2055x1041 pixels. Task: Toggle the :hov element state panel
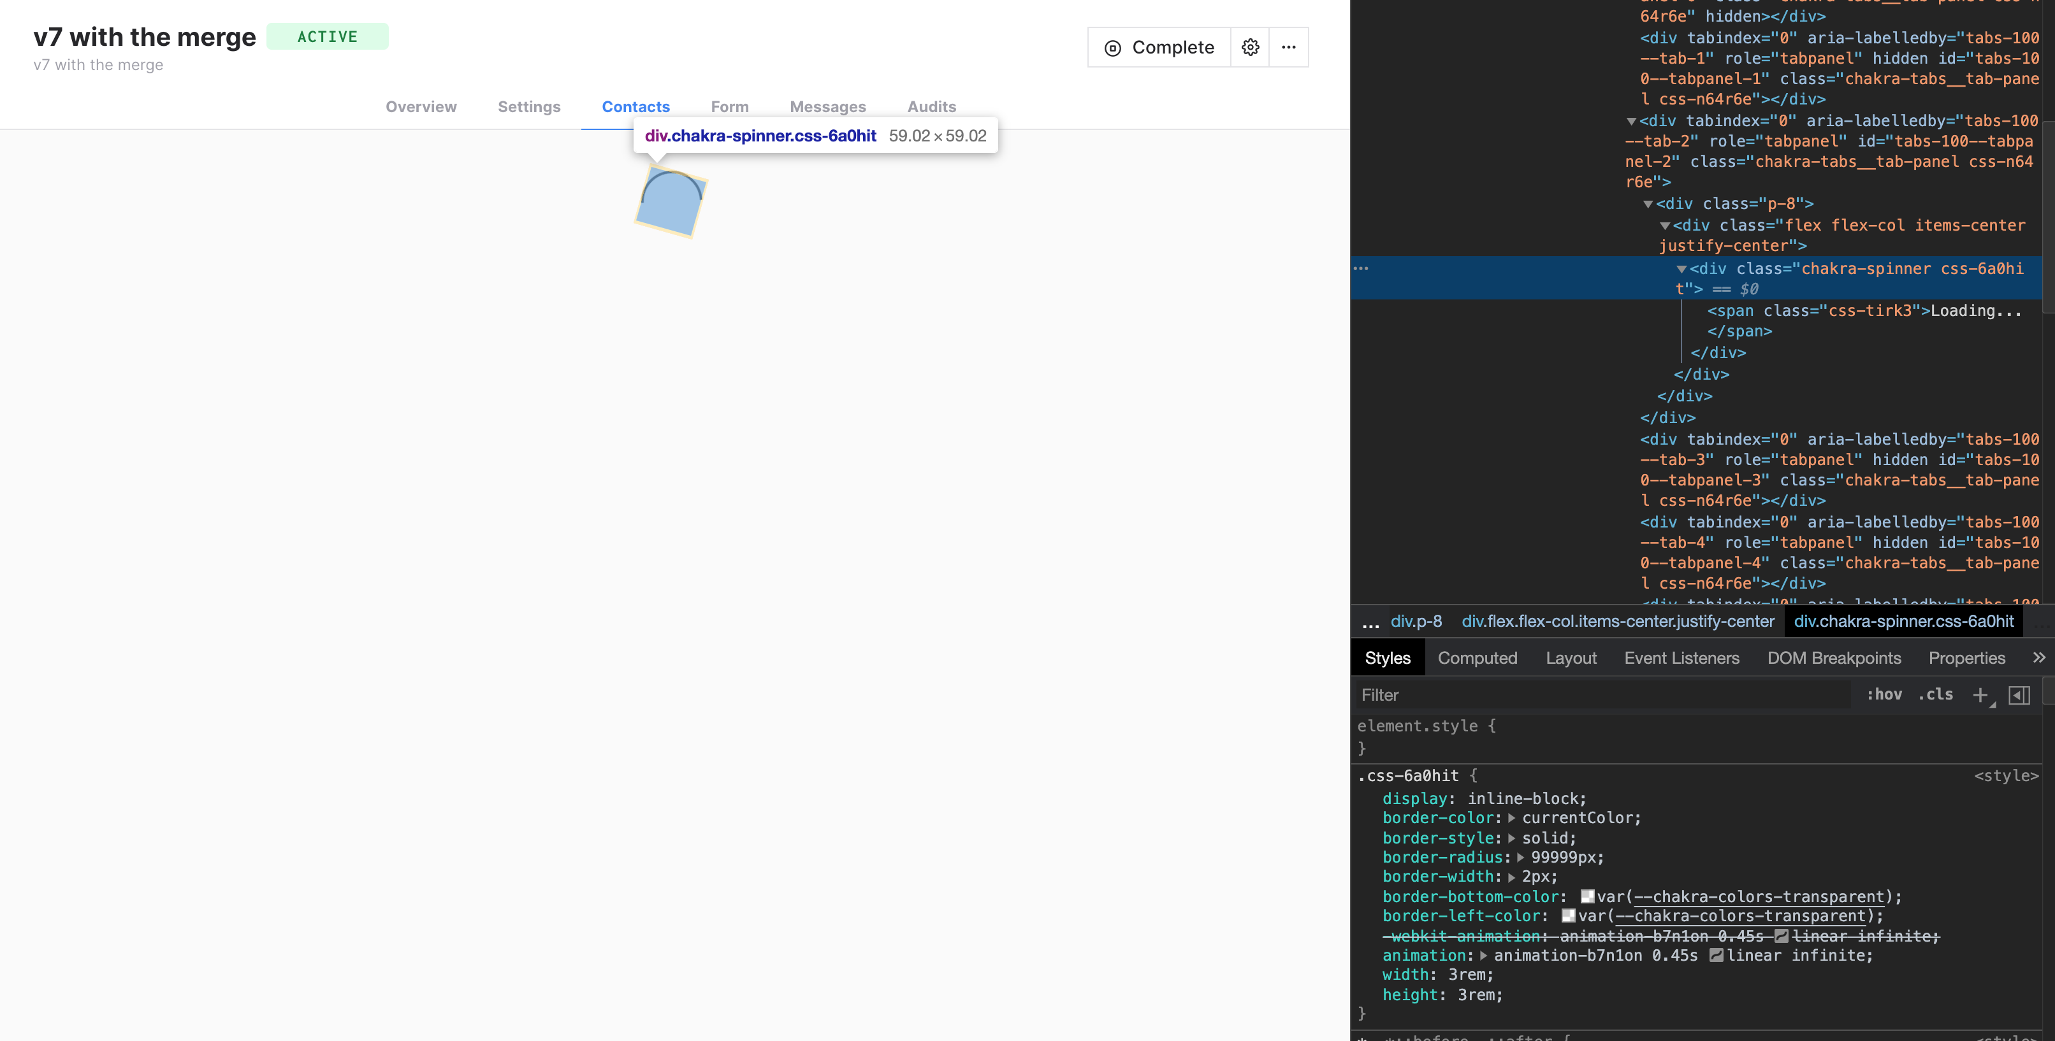1884,694
